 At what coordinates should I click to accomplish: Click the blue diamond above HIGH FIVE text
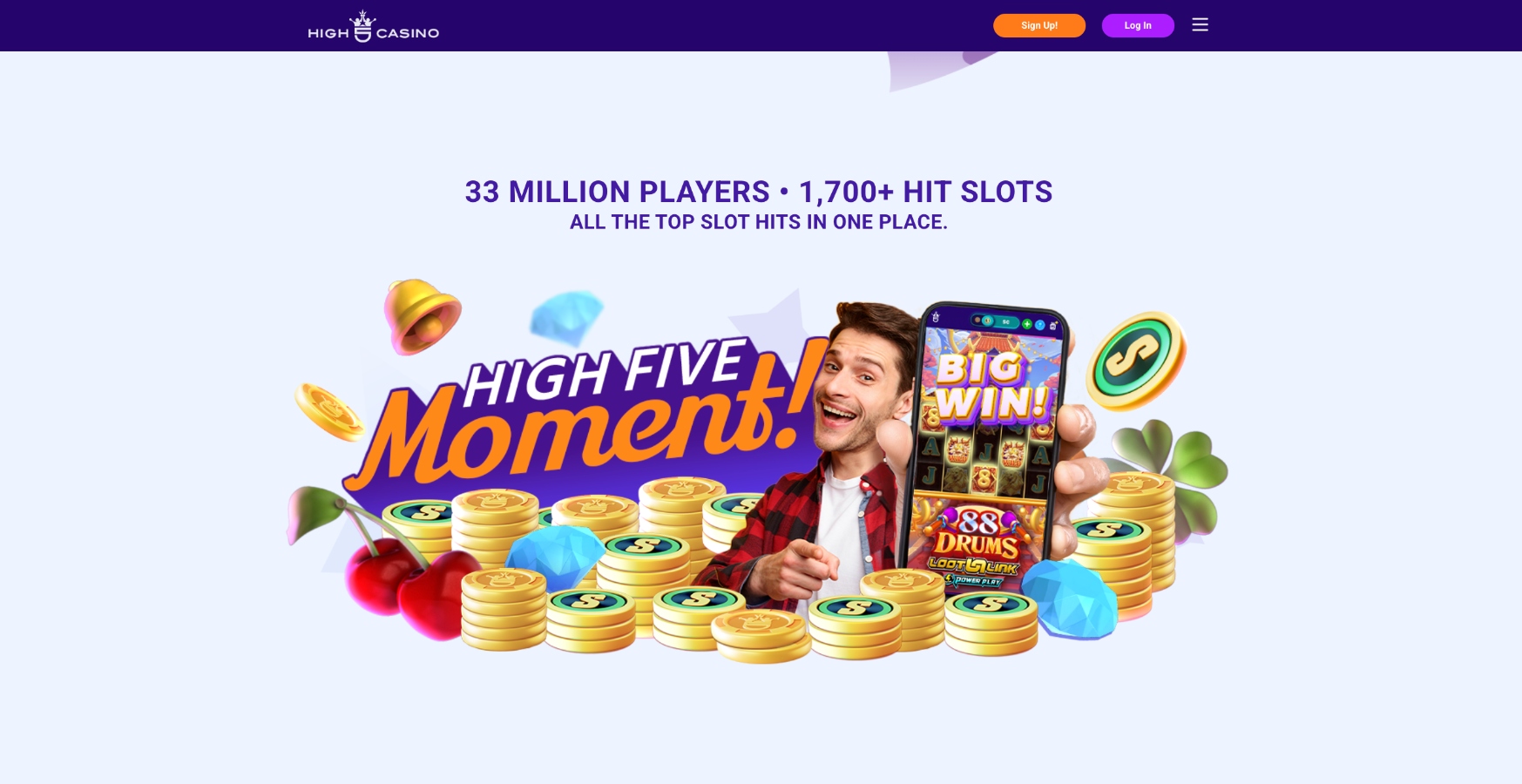[x=566, y=316]
